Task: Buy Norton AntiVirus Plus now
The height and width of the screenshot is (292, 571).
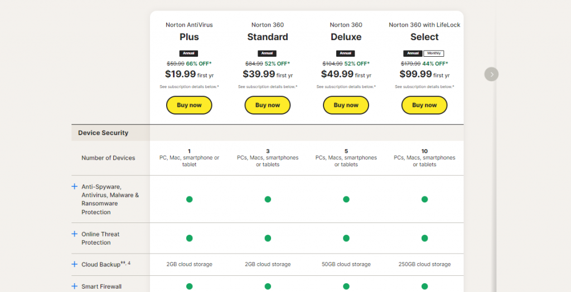Action: tap(189, 105)
